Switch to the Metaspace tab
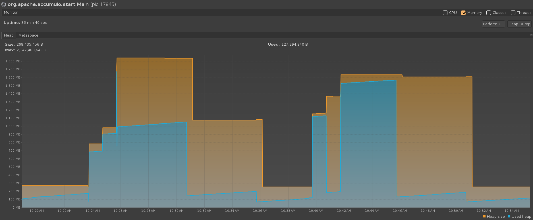The image size is (533, 220). tap(28, 35)
